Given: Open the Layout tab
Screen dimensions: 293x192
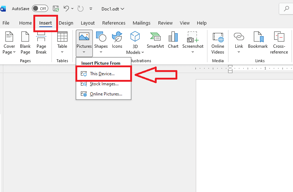Looking at the screenshot, I should click(x=88, y=23).
